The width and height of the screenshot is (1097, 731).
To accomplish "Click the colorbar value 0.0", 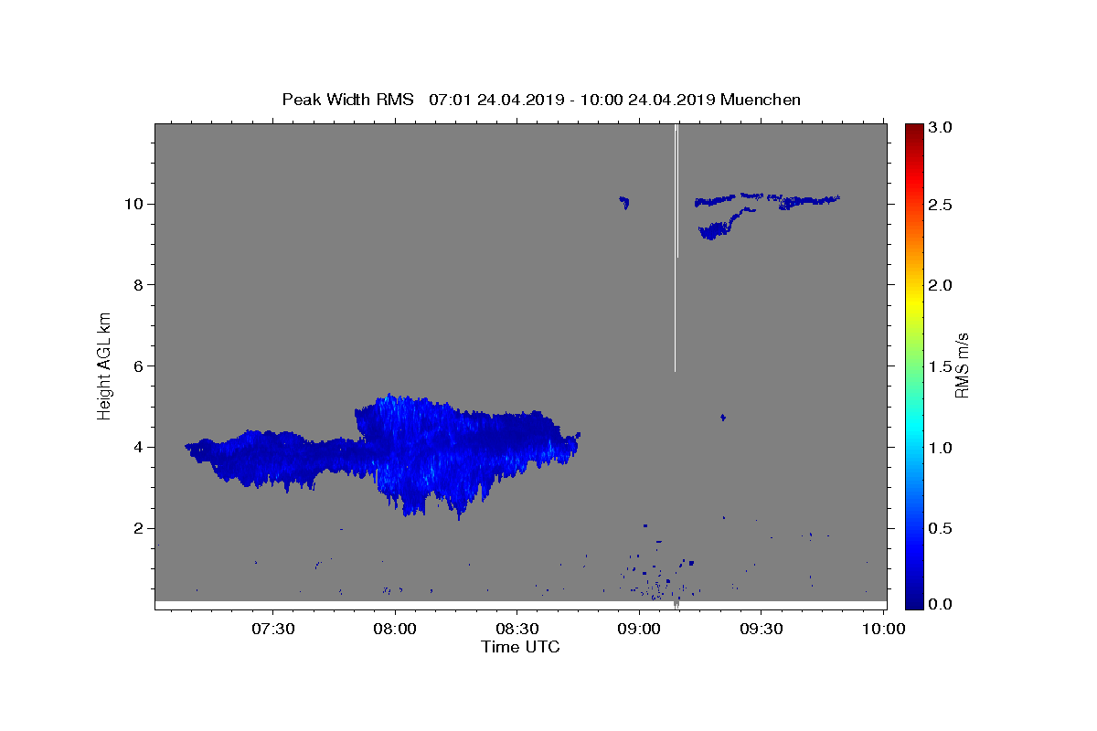I will 942,604.
